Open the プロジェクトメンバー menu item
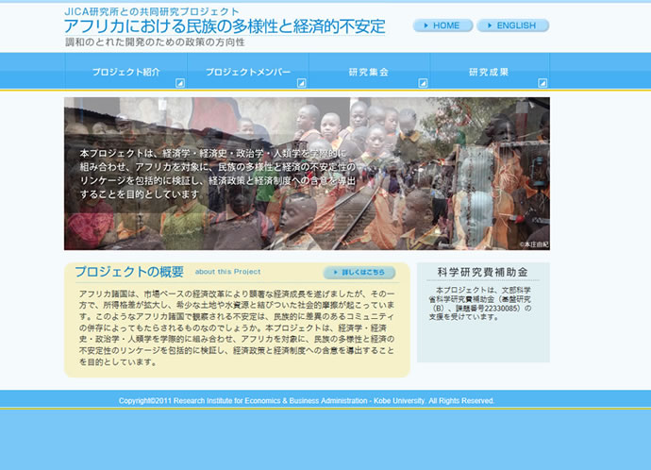The height and width of the screenshot is (470, 651). (248, 72)
